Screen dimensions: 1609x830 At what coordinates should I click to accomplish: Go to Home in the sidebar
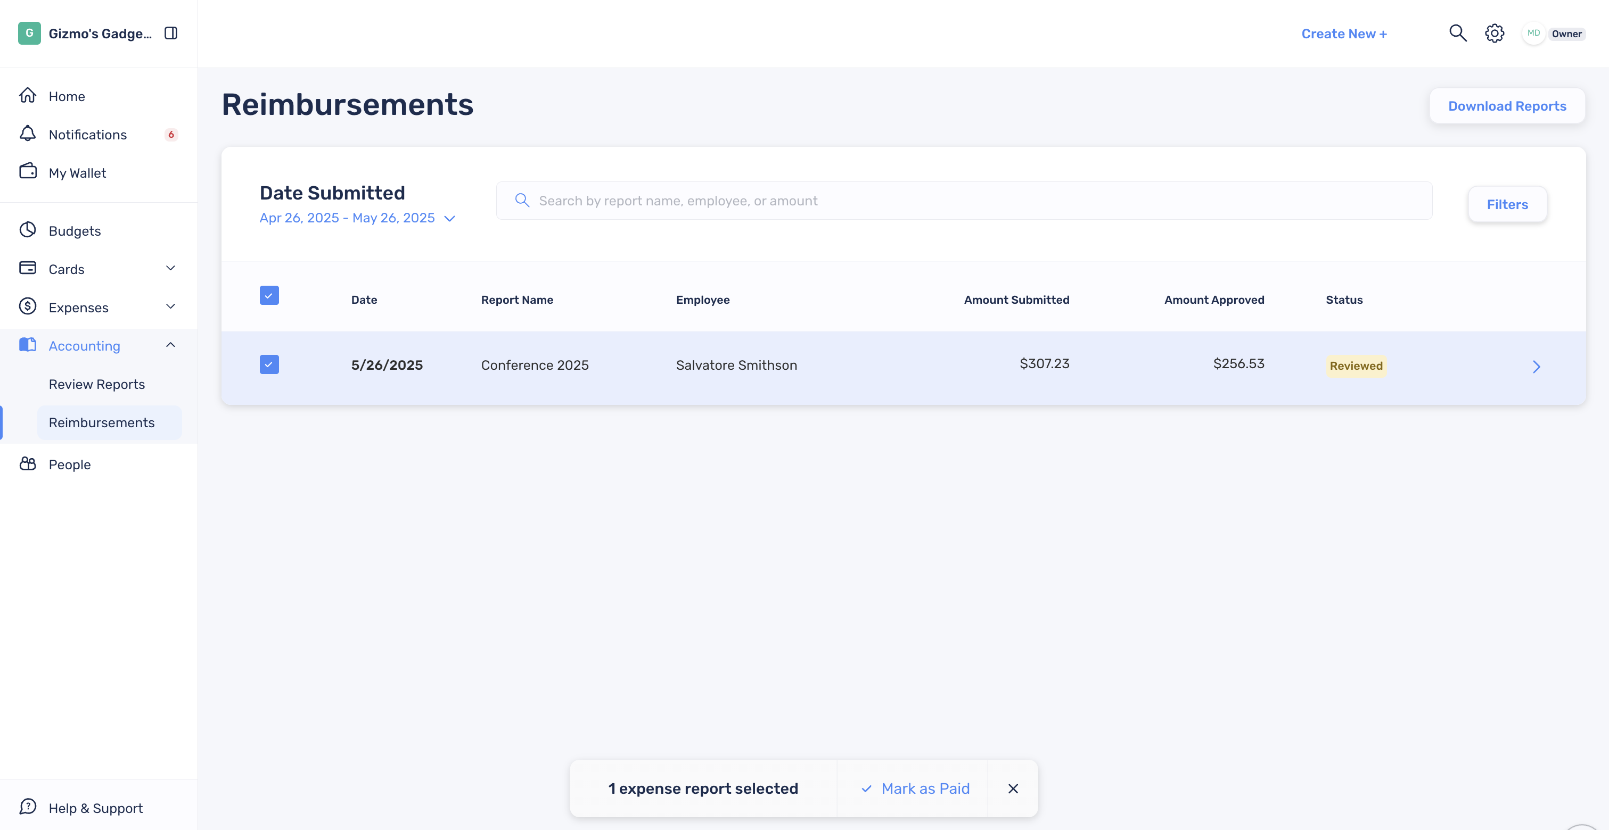tap(67, 97)
